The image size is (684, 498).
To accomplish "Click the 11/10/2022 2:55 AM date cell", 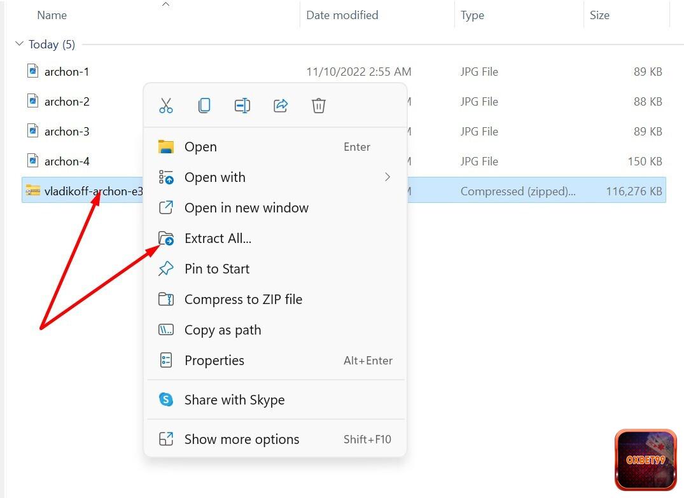I will 359,71.
